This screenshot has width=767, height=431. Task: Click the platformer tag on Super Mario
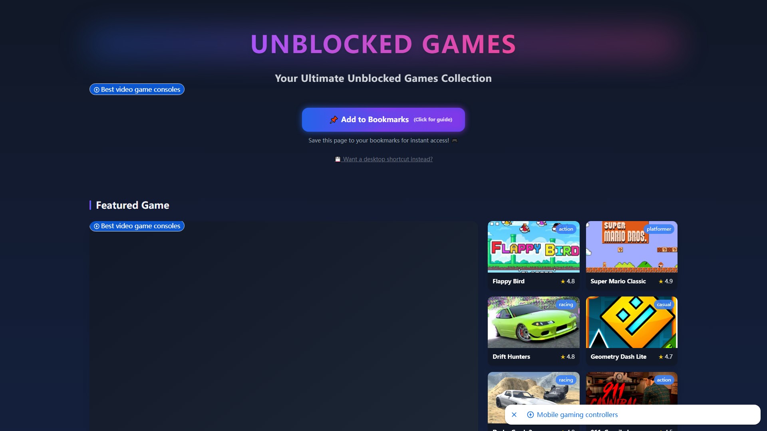pyautogui.click(x=659, y=229)
